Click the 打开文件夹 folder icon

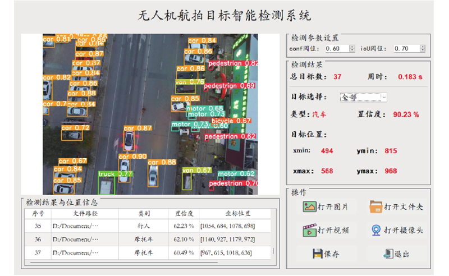tap(375, 206)
